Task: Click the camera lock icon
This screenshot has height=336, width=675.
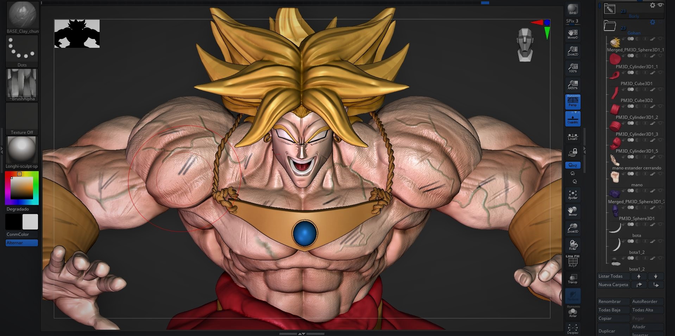Action: pyautogui.click(x=573, y=153)
